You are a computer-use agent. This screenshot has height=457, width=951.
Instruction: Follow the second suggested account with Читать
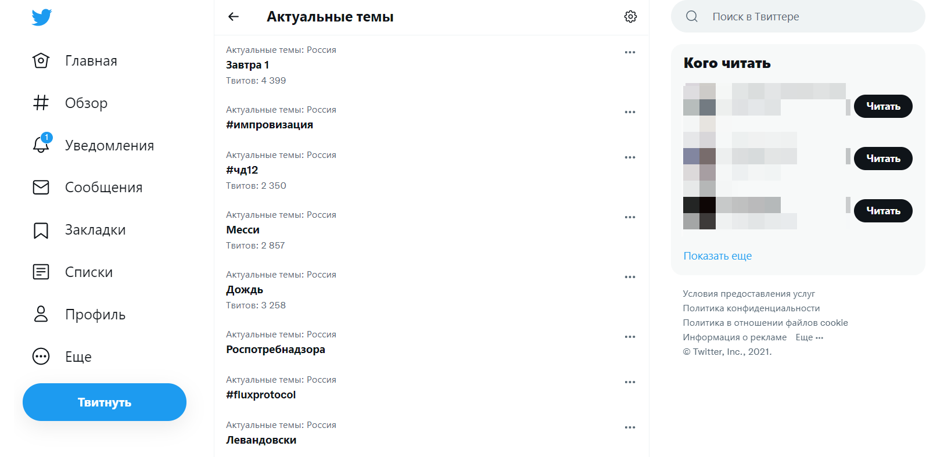[883, 159]
